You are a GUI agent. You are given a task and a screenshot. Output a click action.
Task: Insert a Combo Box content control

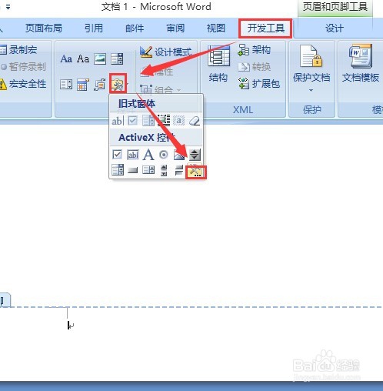pyautogui.click(x=117, y=58)
